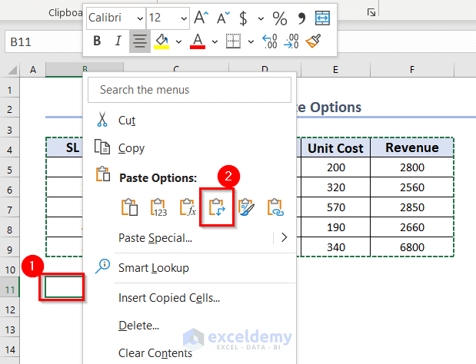Click the cell containing 340
476x364 pixels.
335,247
